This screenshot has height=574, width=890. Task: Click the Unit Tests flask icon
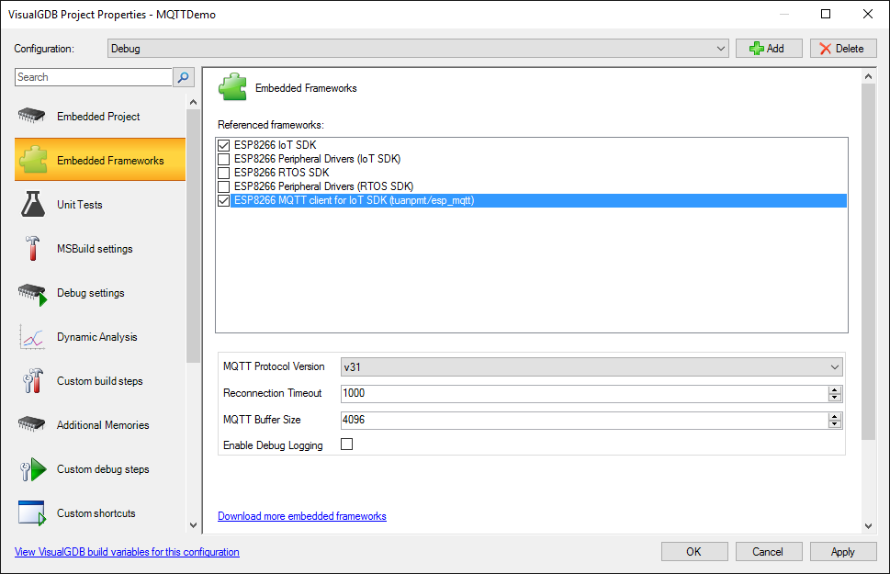tap(33, 205)
